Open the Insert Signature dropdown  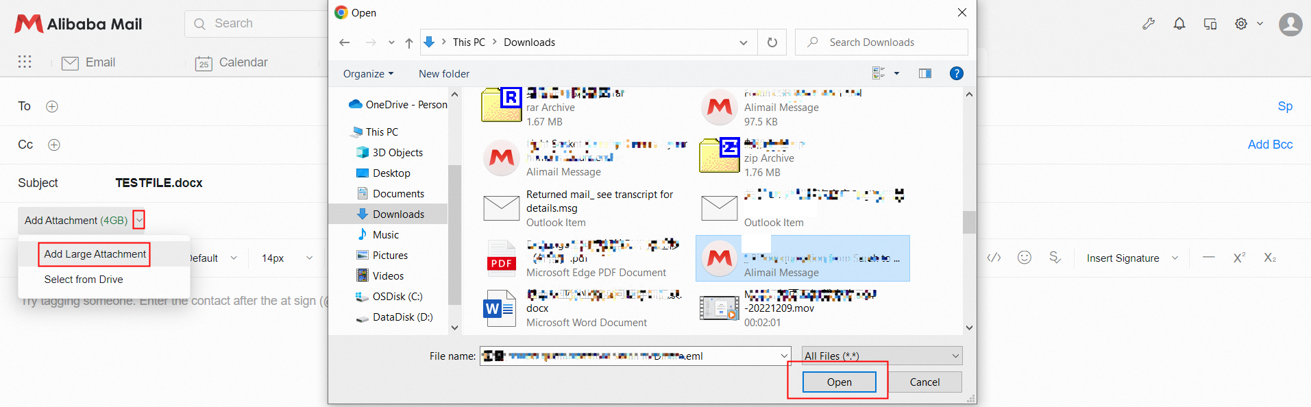pyautogui.click(x=1132, y=258)
